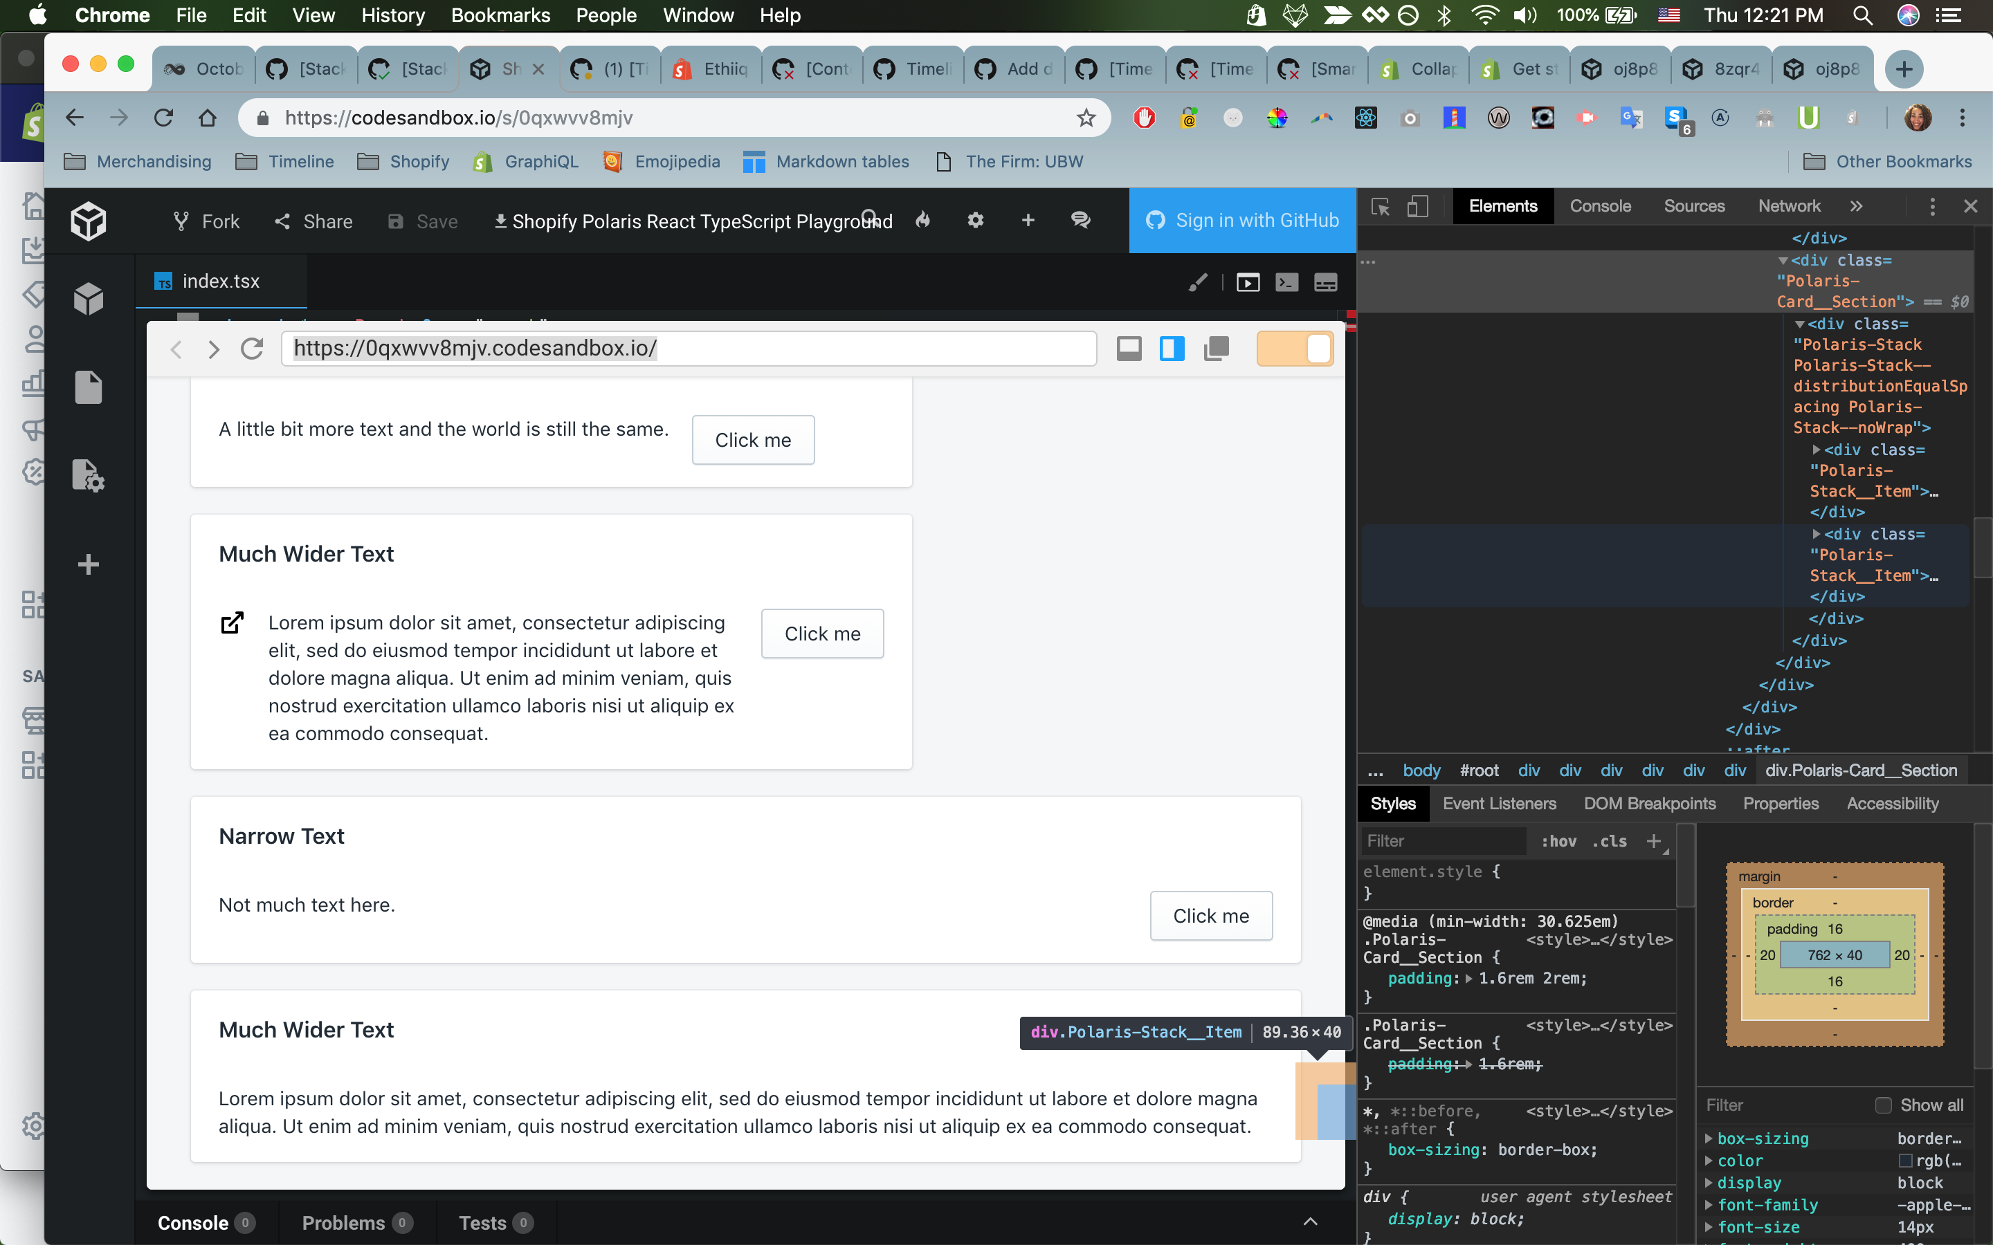This screenshot has width=1993, height=1245.
Task: Expand the hidden DevTools tabs chevron
Action: point(1857,206)
